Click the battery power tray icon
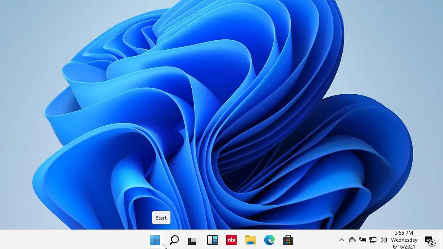 pyautogui.click(x=363, y=240)
